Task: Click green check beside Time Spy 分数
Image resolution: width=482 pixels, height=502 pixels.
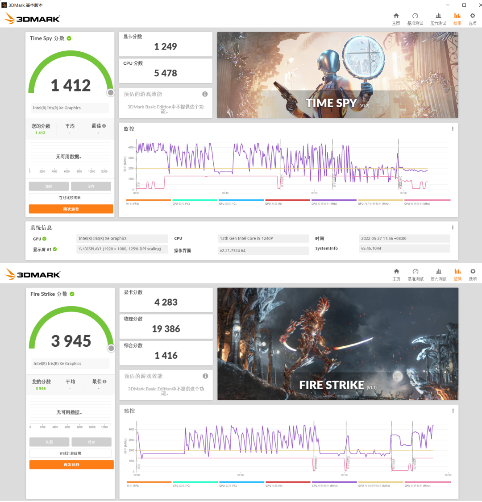Action: pos(69,38)
